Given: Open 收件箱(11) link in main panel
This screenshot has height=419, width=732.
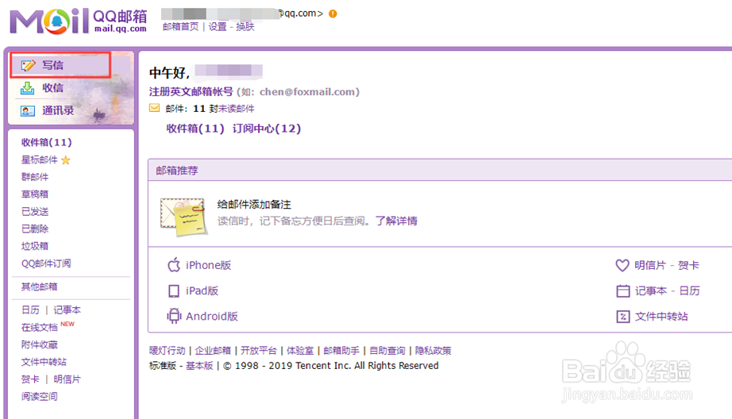Looking at the screenshot, I should pos(195,129).
